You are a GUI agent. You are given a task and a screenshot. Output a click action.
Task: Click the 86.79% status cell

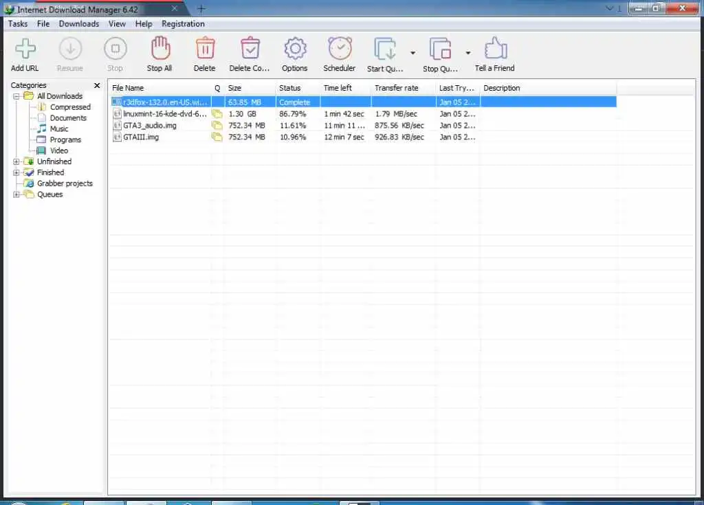[293, 114]
